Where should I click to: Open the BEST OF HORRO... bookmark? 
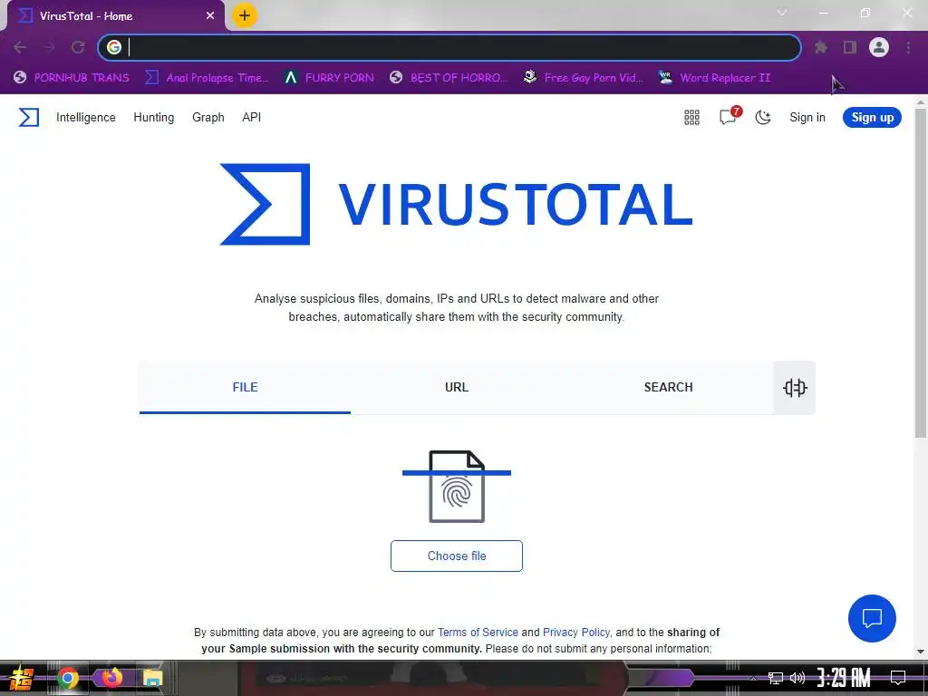[449, 78]
